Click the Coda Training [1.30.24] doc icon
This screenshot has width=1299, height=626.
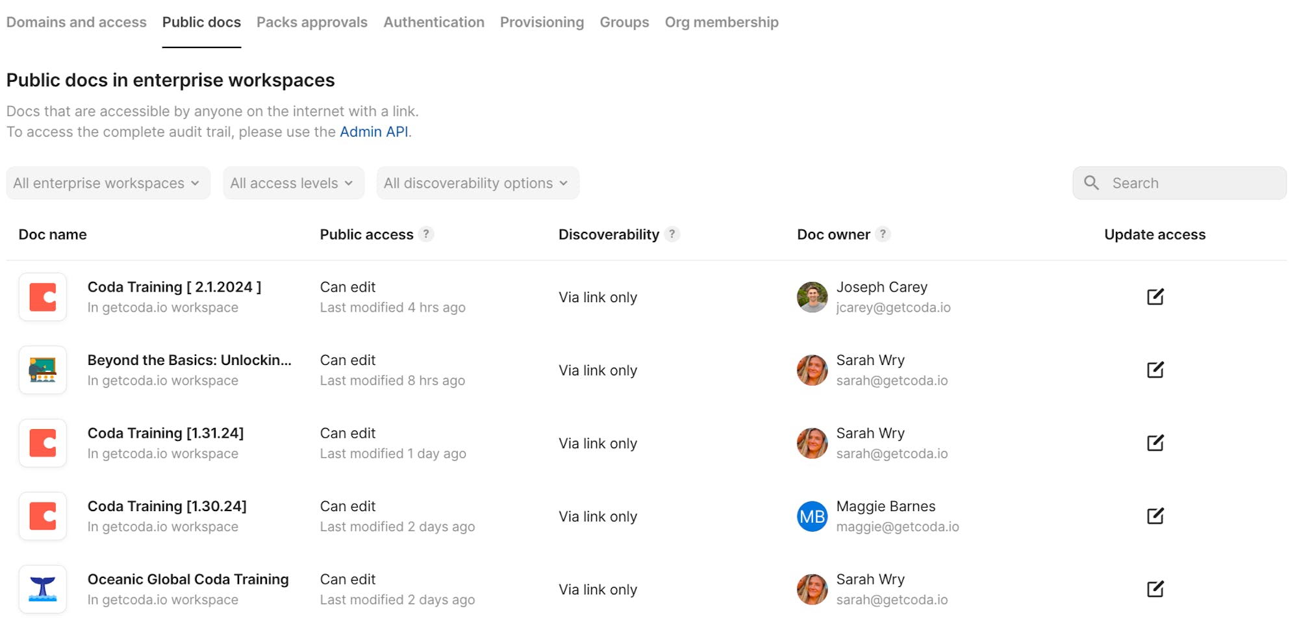tap(43, 516)
